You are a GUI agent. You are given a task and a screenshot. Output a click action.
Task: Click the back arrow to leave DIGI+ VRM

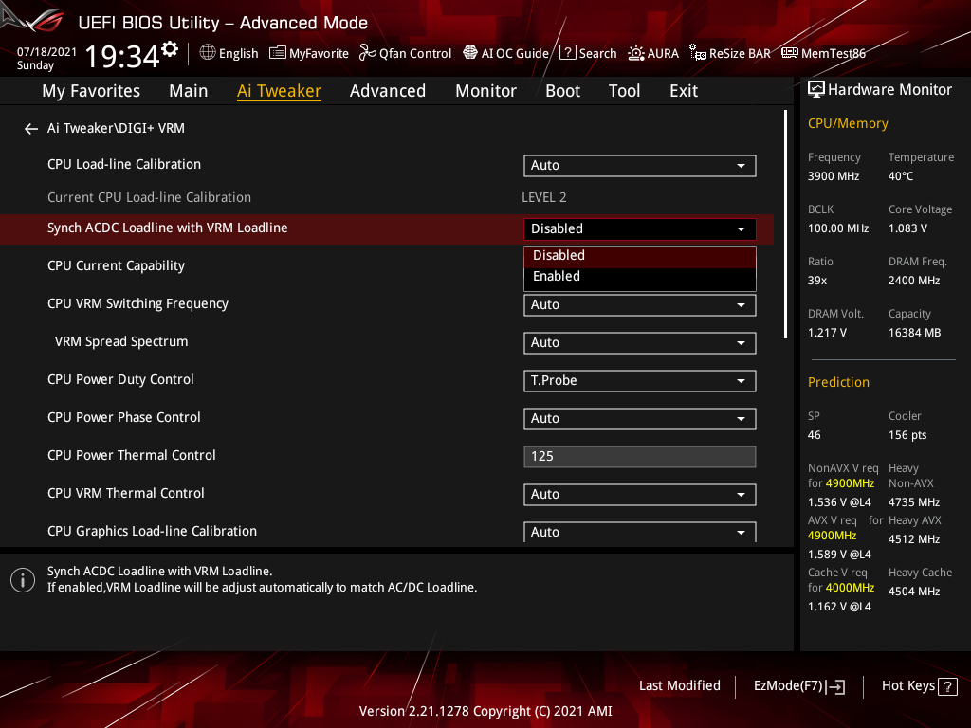point(30,128)
